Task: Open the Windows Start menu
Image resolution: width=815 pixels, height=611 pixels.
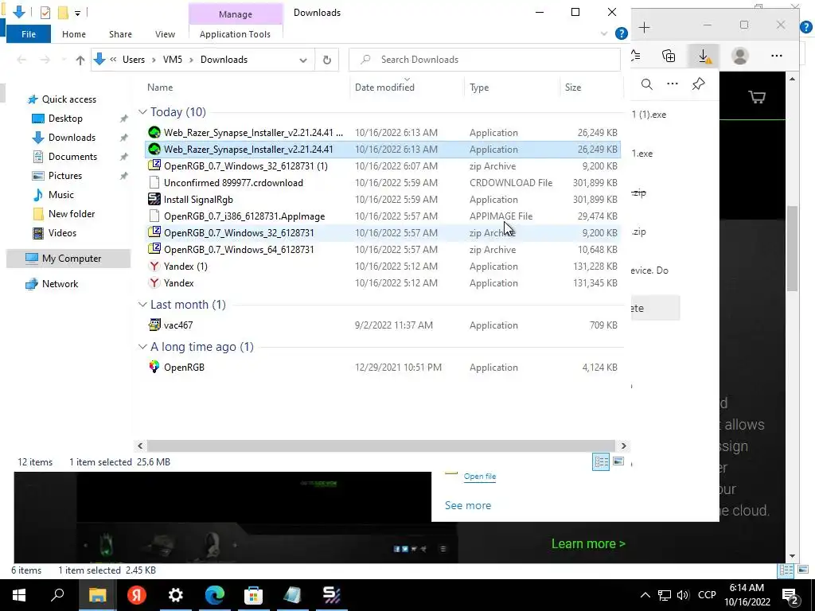Action: (x=19, y=595)
